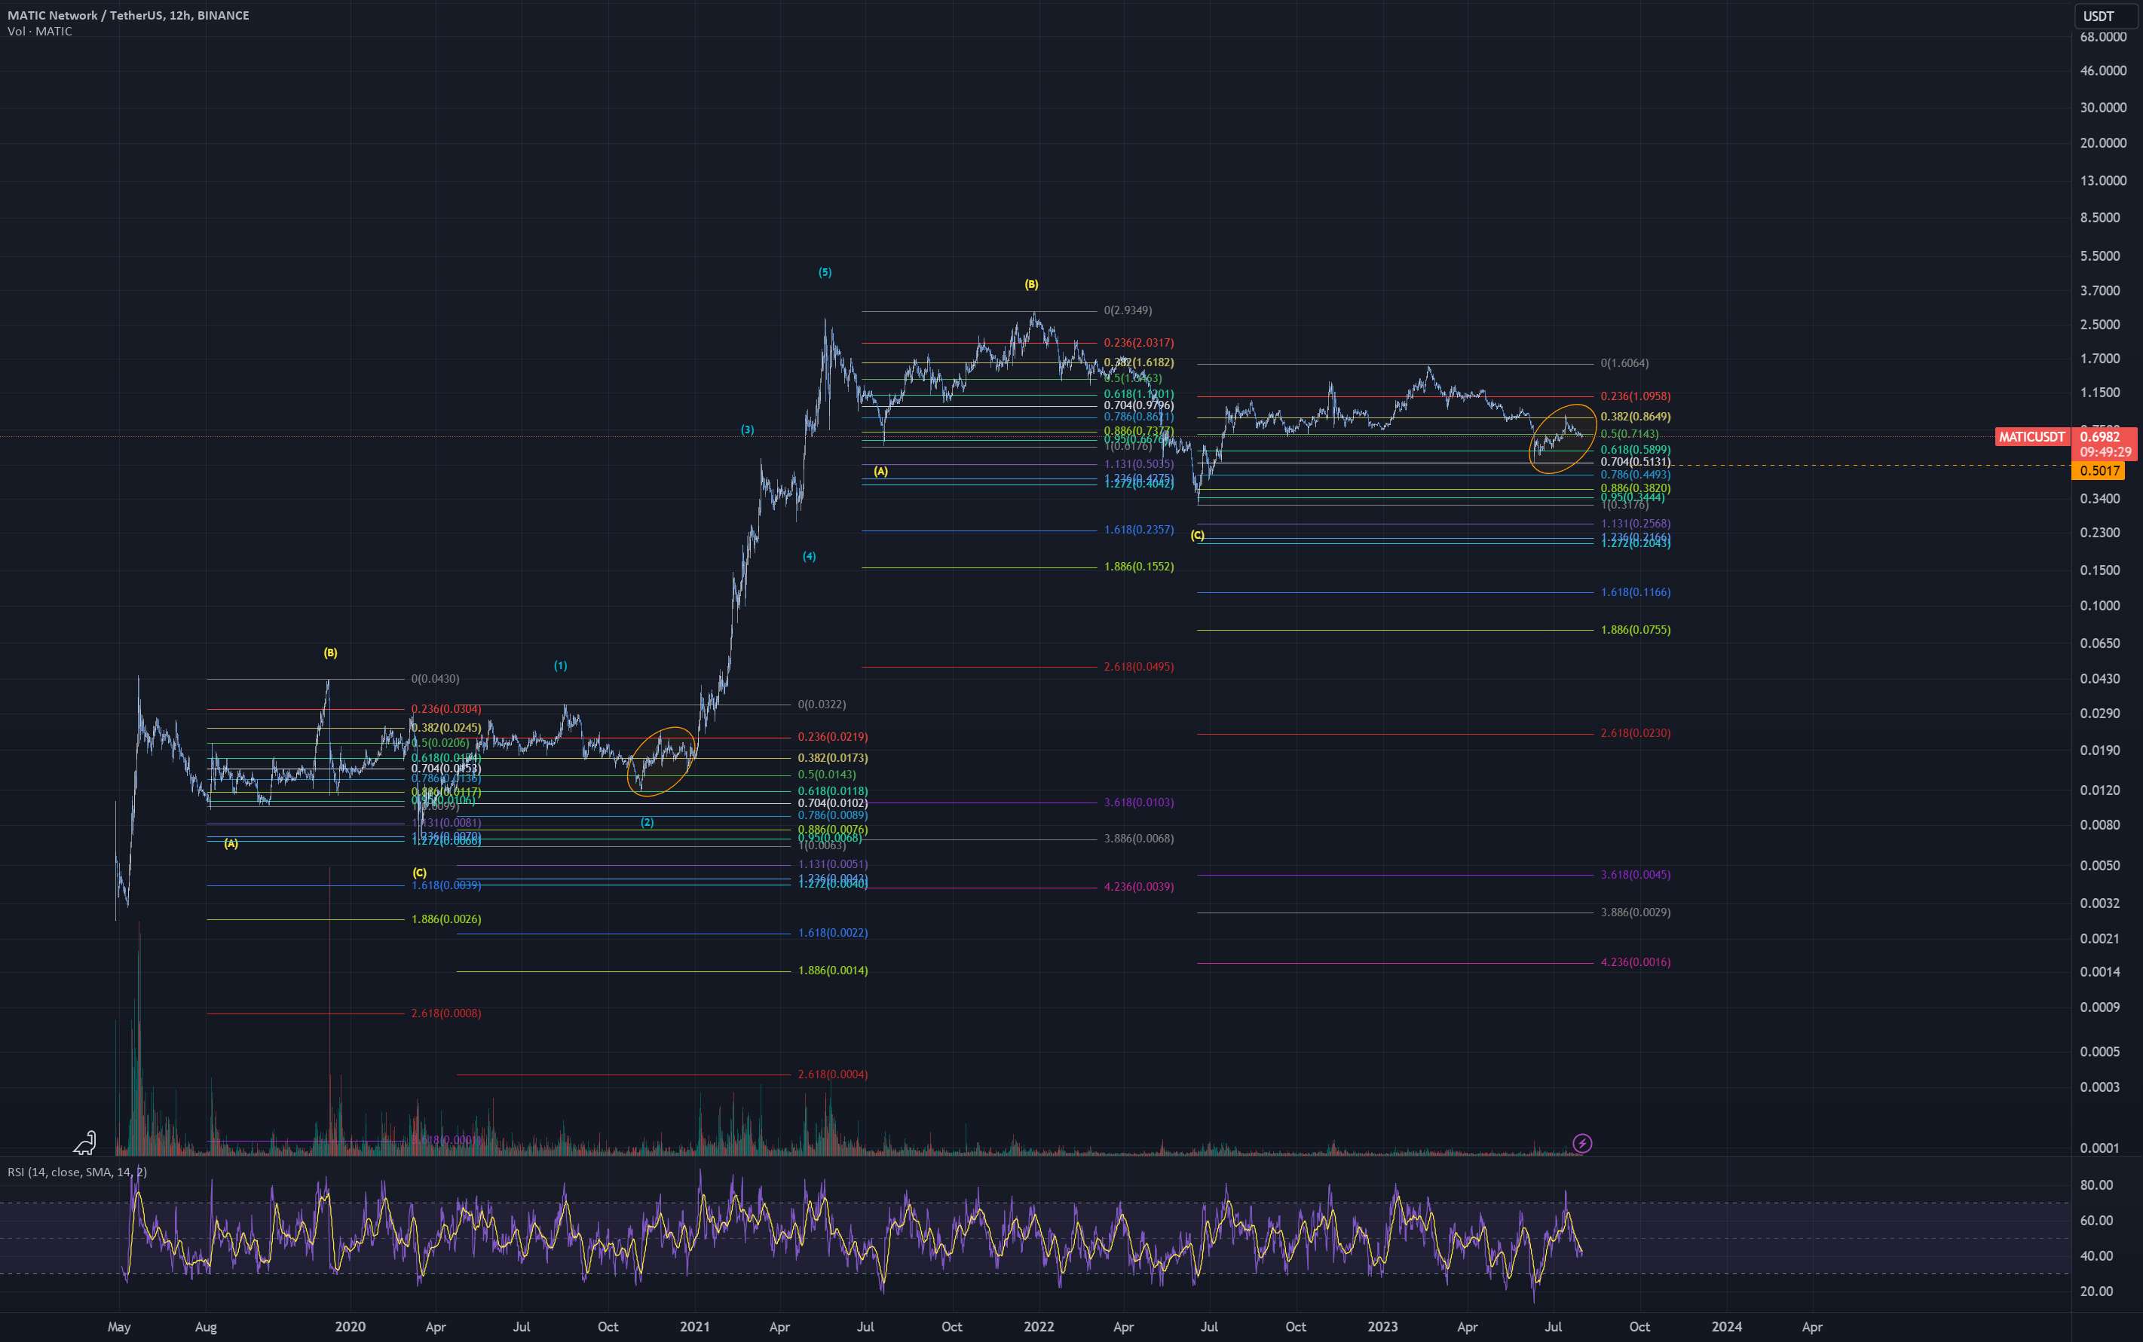Viewport: 2143px width, 1342px height.
Task: Click the 68.0000 price axis value
Action: tap(2103, 37)
